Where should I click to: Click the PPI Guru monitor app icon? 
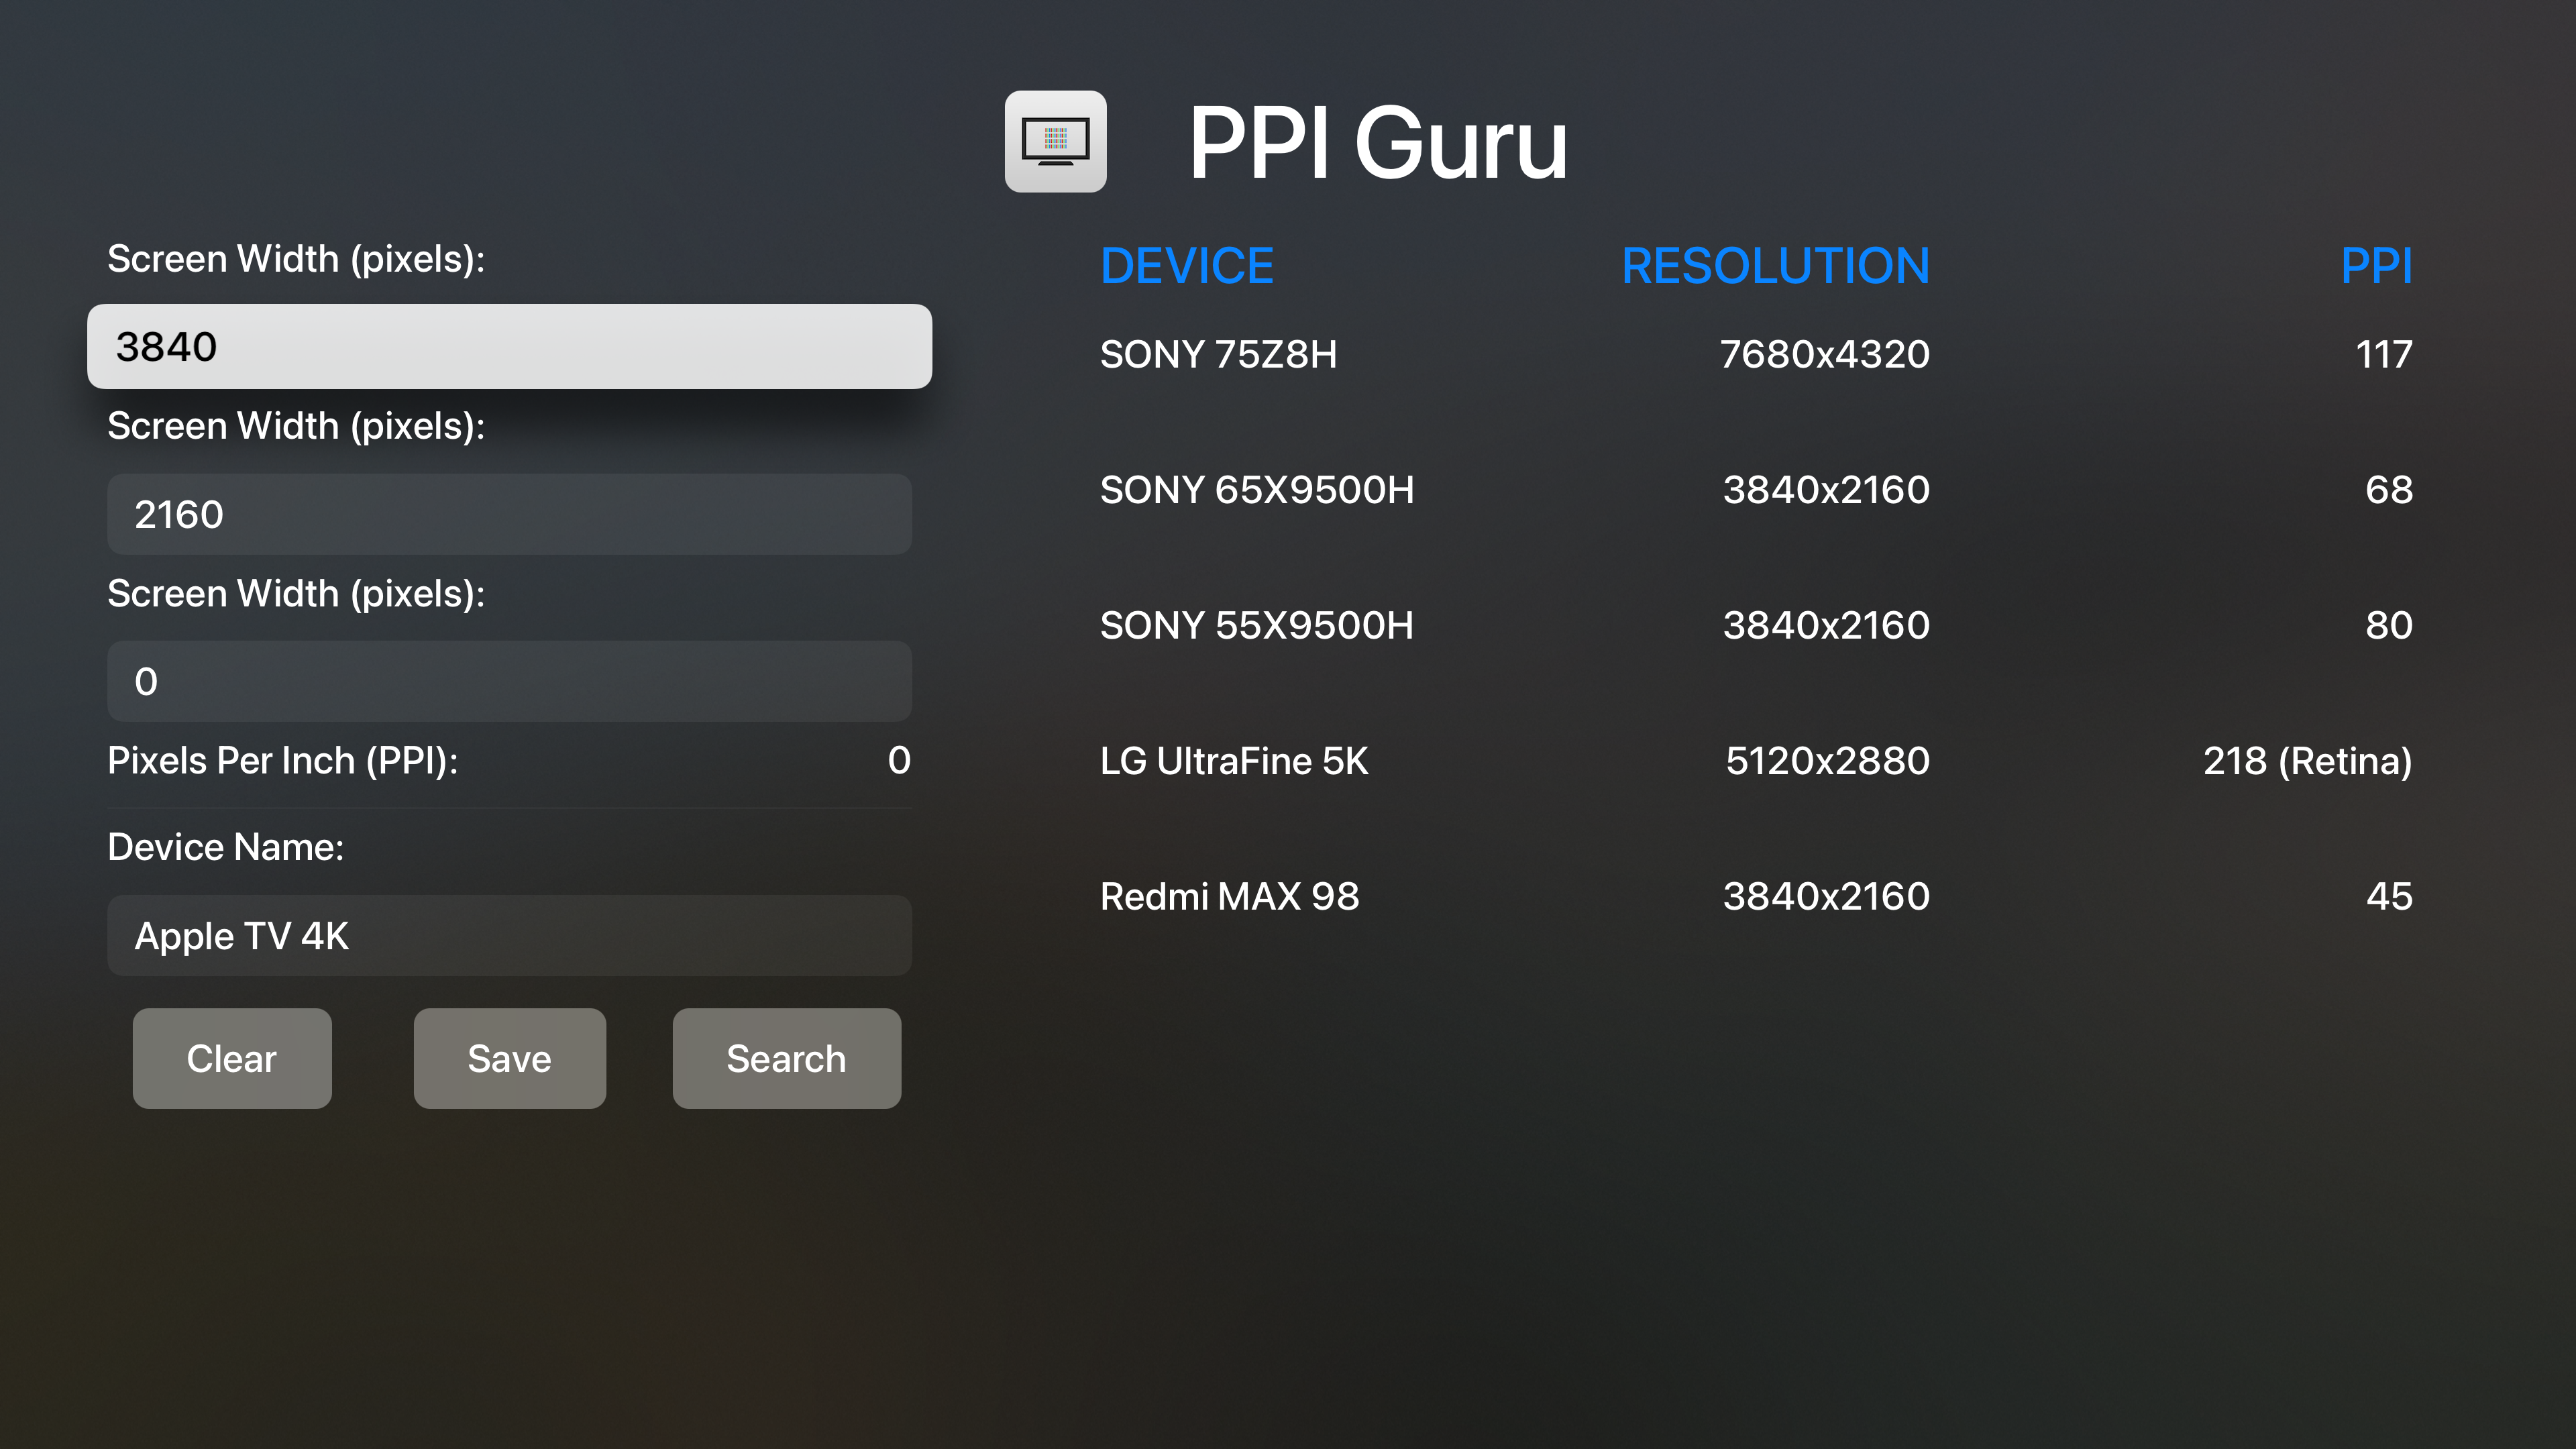[1055, 141]
